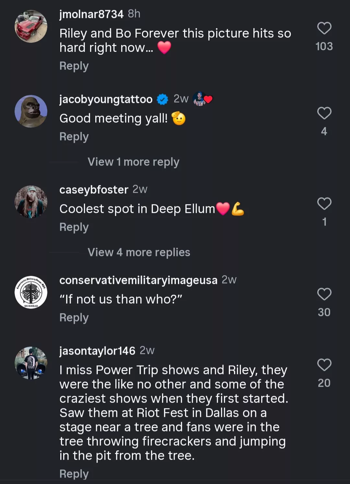Expand "View 4 more replies" thread
This screenshot has width=350, height=484.
coord(139,252)
